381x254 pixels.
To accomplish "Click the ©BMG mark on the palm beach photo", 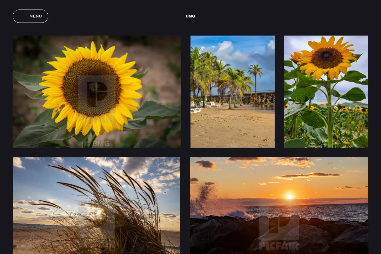I will (233, 145).
